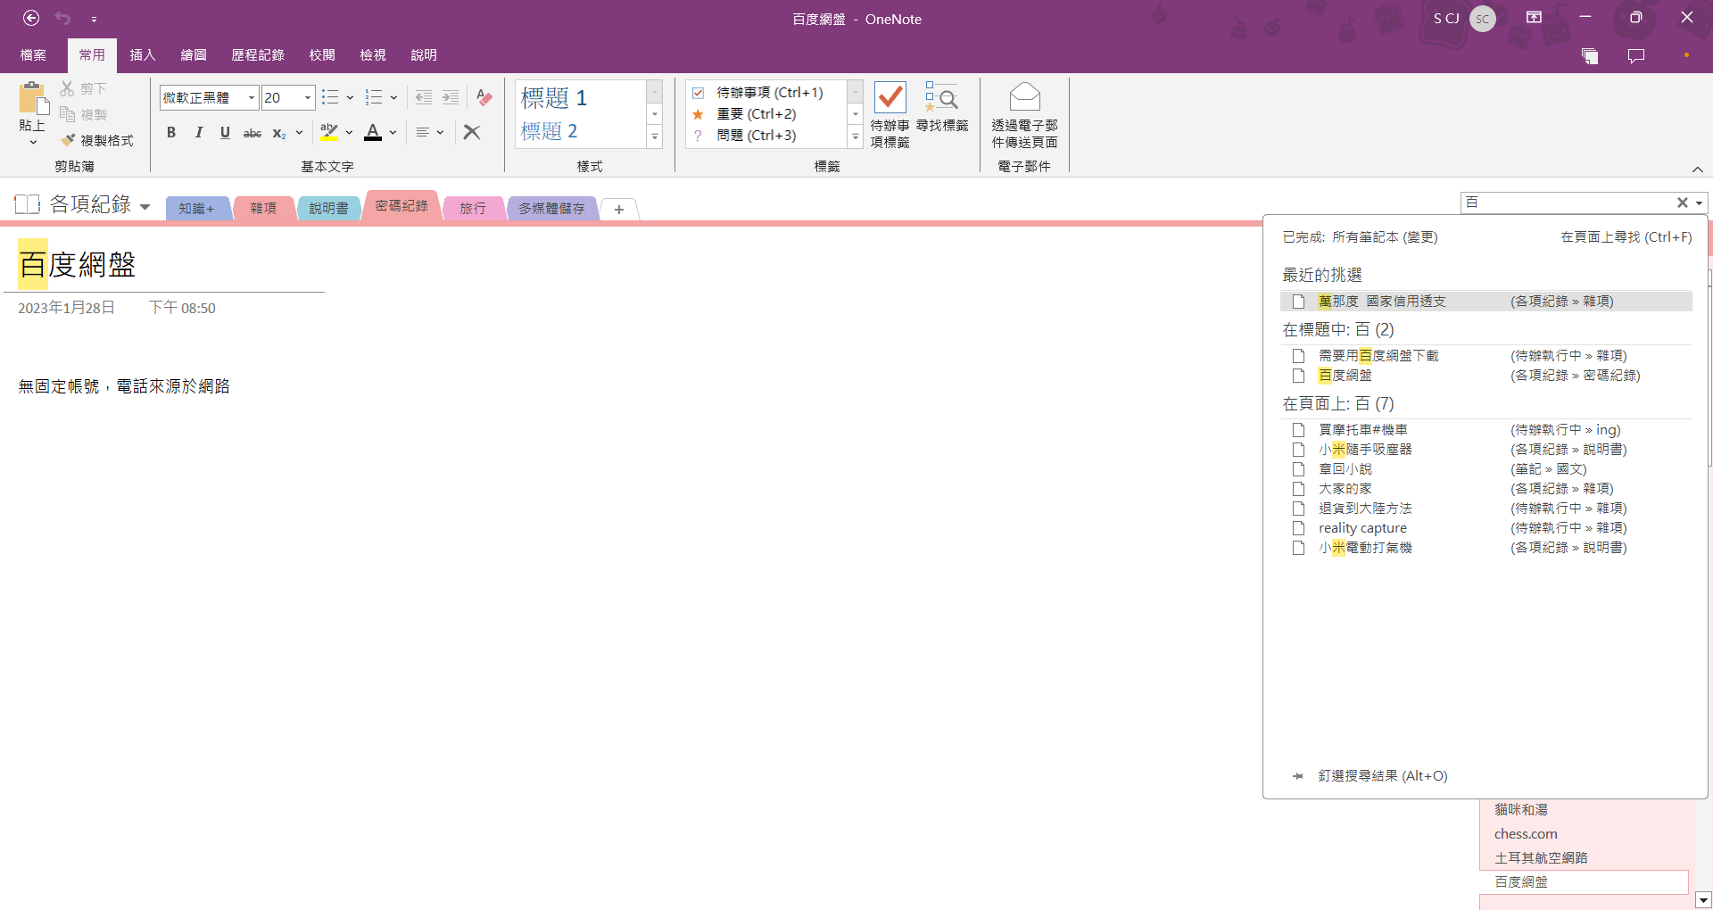
Task: Collapse the ribbon with chevron
Action: click(1698, 170)
